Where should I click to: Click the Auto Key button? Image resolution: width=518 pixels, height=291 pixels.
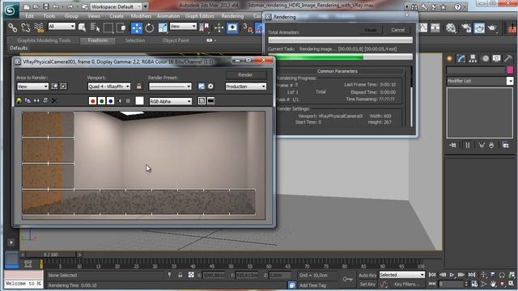click(x=367, y=275)
